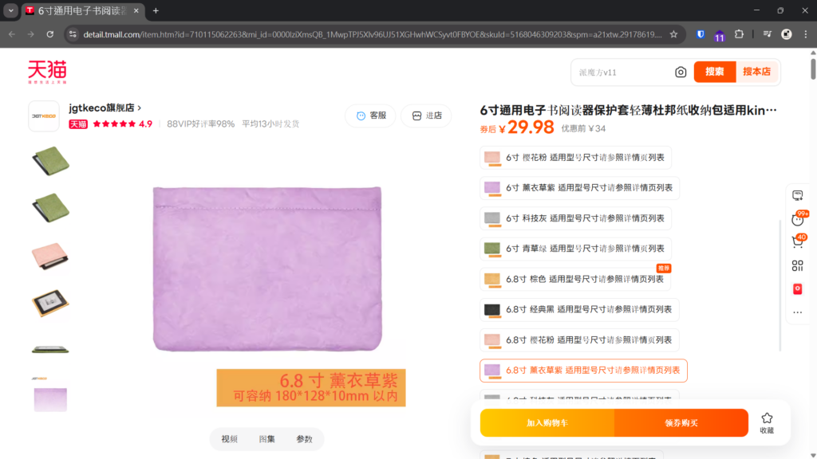Bookmark this page with the star icon
817x459 pixels.
[x=673, y=34]
